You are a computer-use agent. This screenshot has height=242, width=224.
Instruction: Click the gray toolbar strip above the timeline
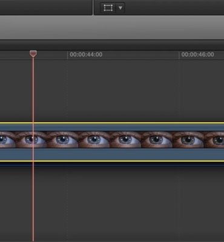point(112,28)
